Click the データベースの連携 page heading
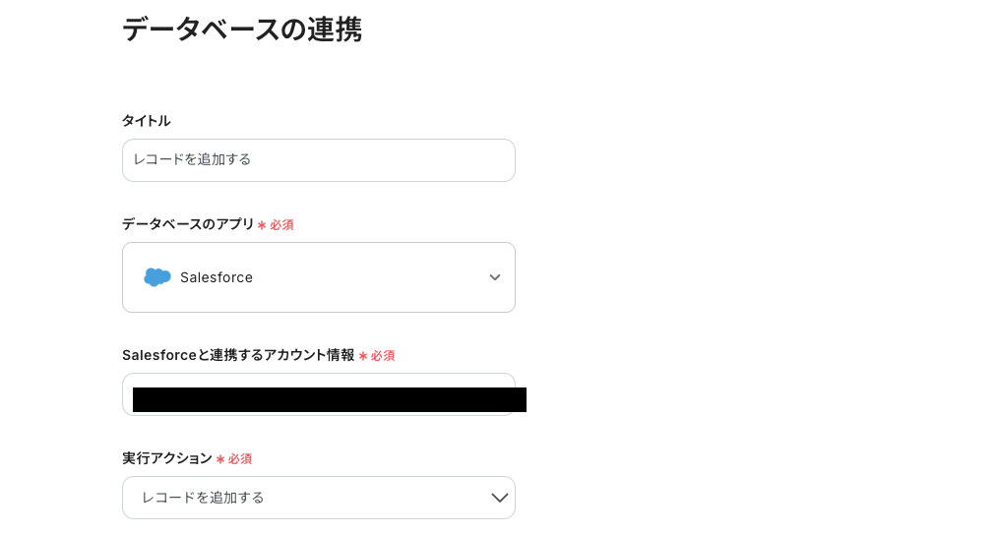The image size is (994, 535). [x=242, y=30]
